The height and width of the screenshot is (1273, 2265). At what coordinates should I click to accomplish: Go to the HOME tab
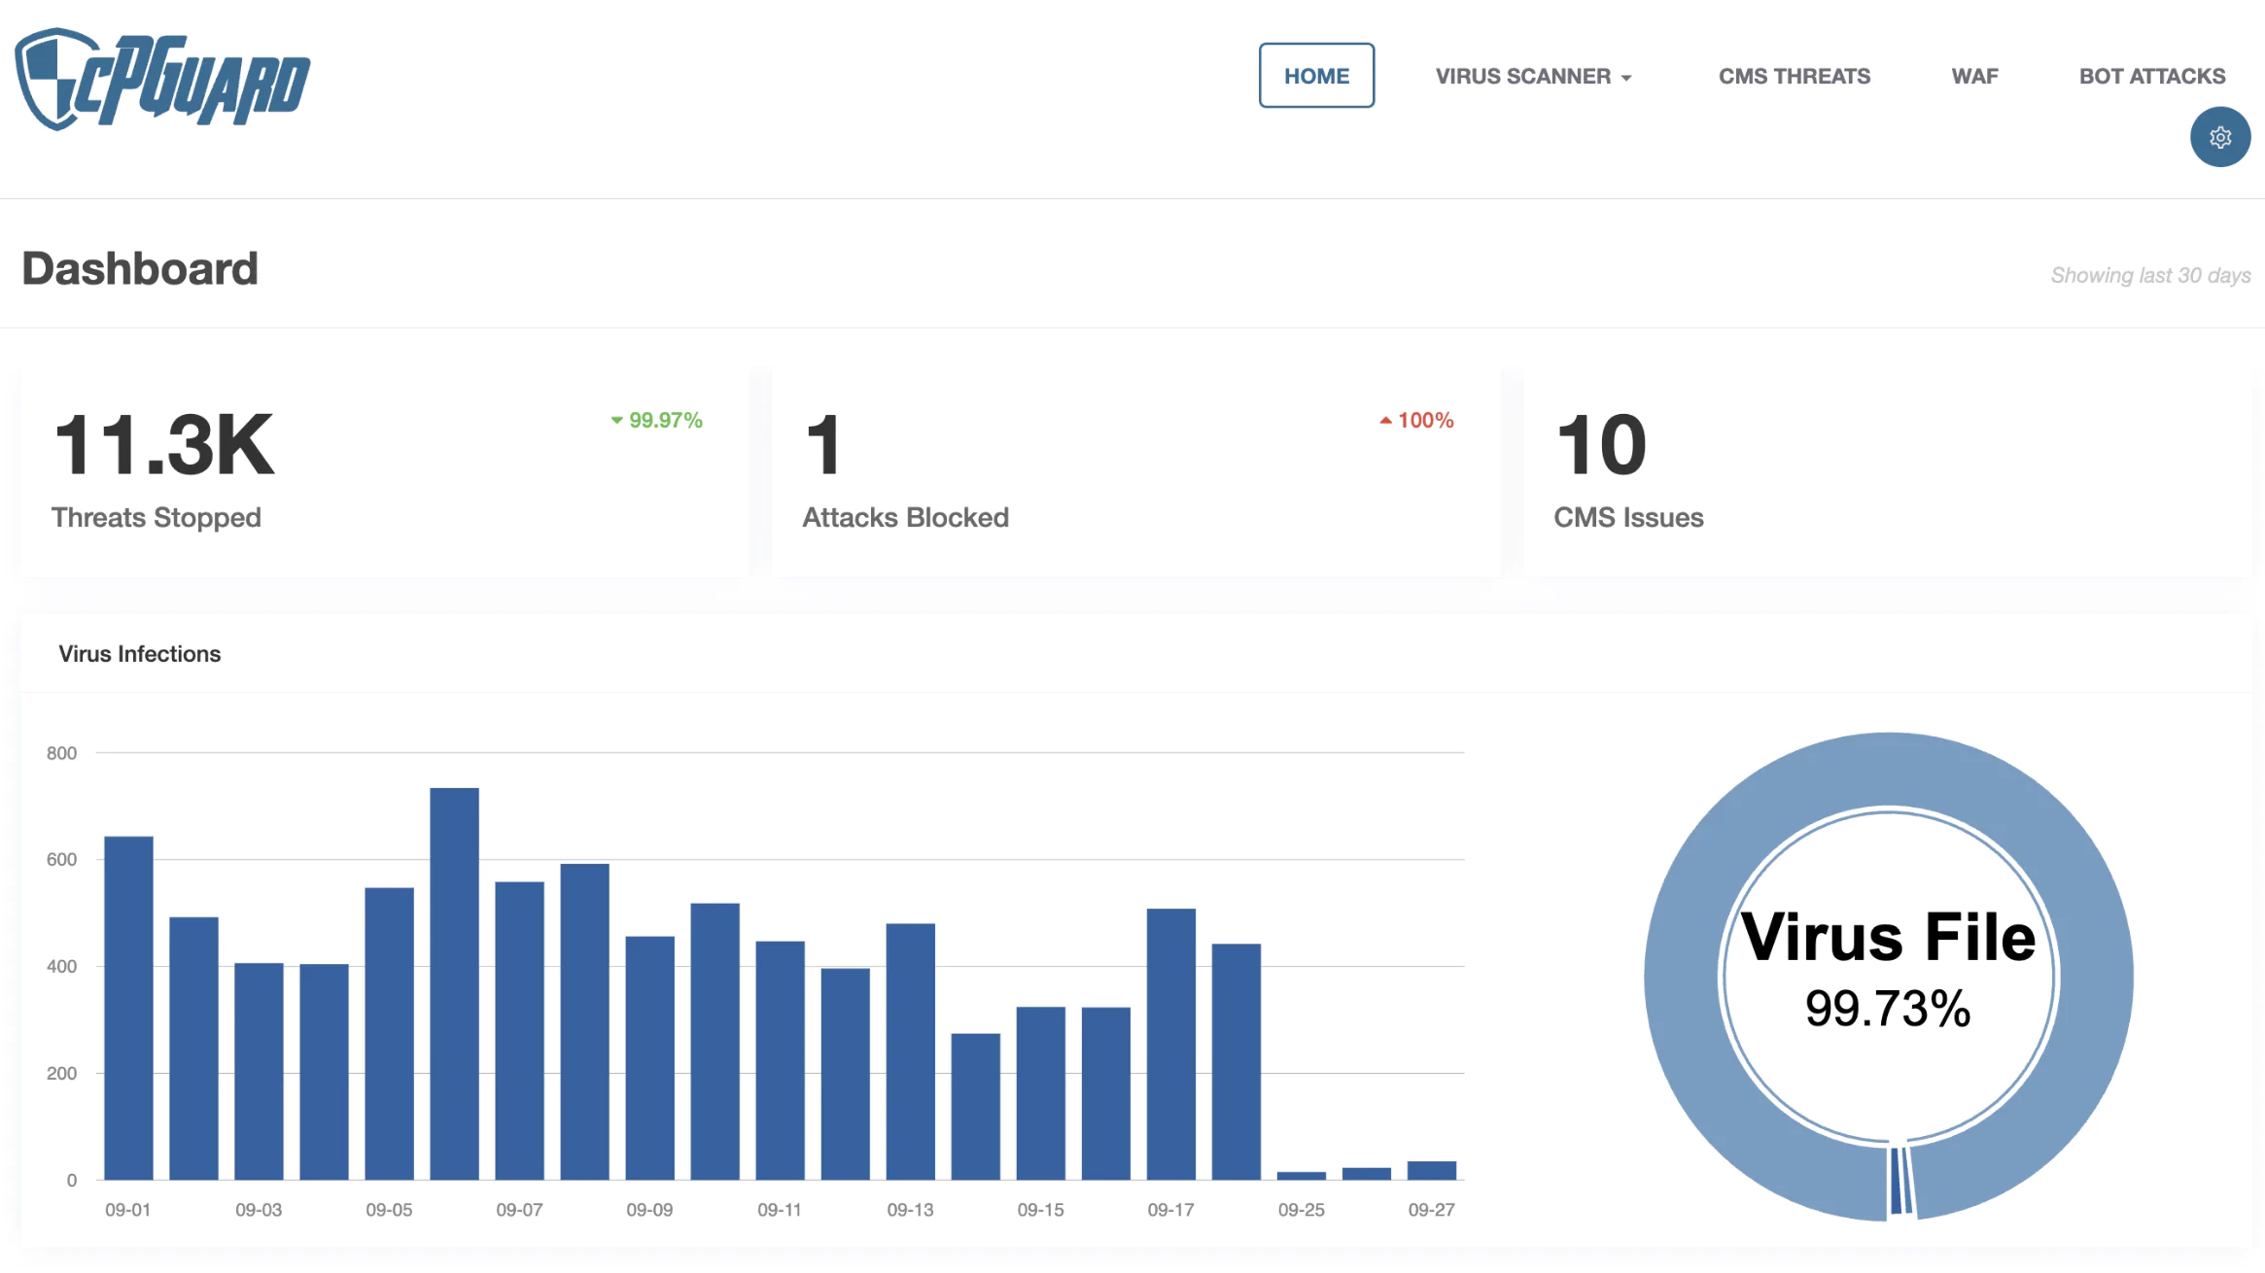pos(1316,76)
